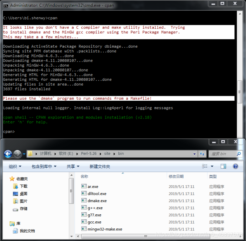
Task: Click file list horizontal scrollbar thumb
Action: (x=145, y=236)
